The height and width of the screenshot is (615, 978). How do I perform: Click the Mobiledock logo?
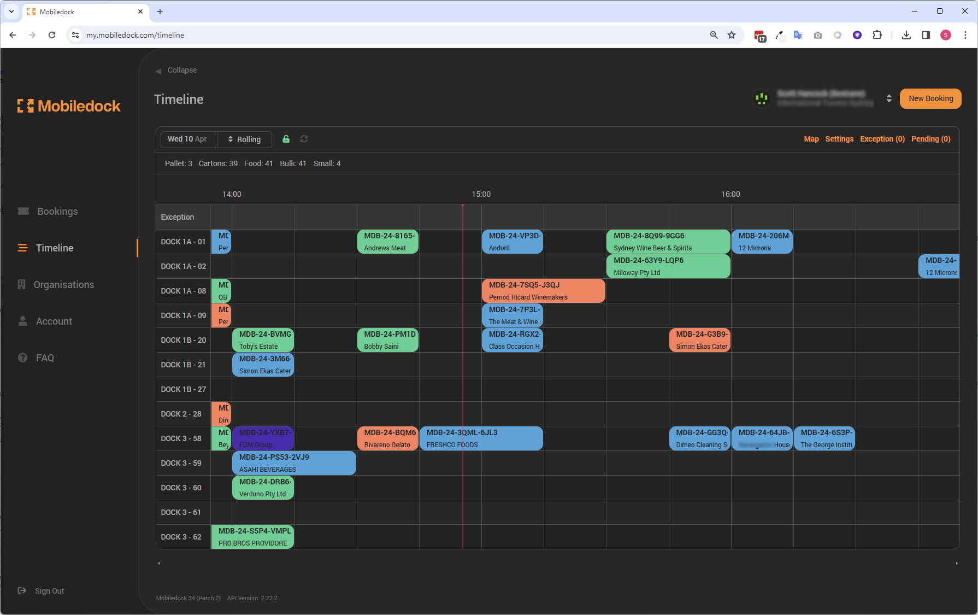click(69, 106)
